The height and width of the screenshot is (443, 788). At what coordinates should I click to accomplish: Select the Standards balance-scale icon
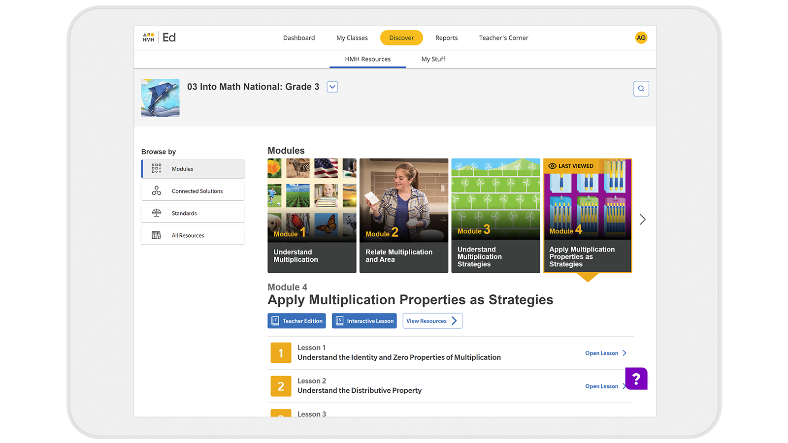coord(156,213)
